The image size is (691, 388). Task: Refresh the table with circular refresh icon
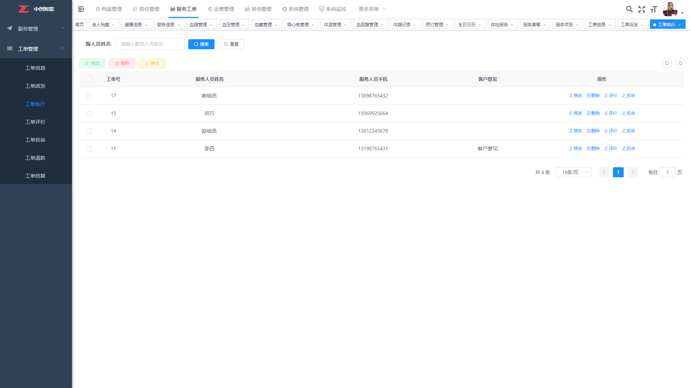(680, 63)
